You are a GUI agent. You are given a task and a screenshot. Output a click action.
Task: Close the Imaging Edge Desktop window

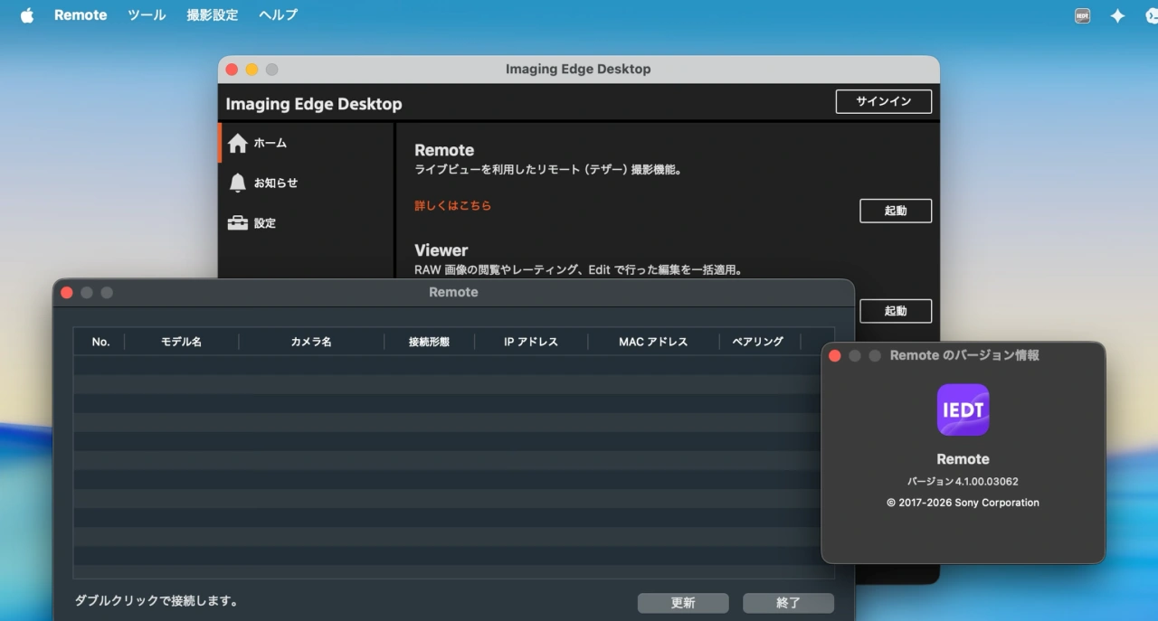click(232, 70)
